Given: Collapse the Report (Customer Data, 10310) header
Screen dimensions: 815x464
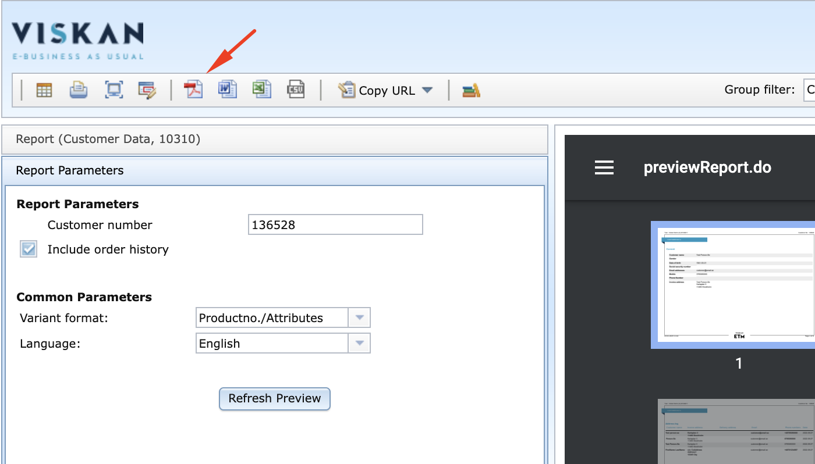Looking at the screenshot, I should [x=275, y=140].
